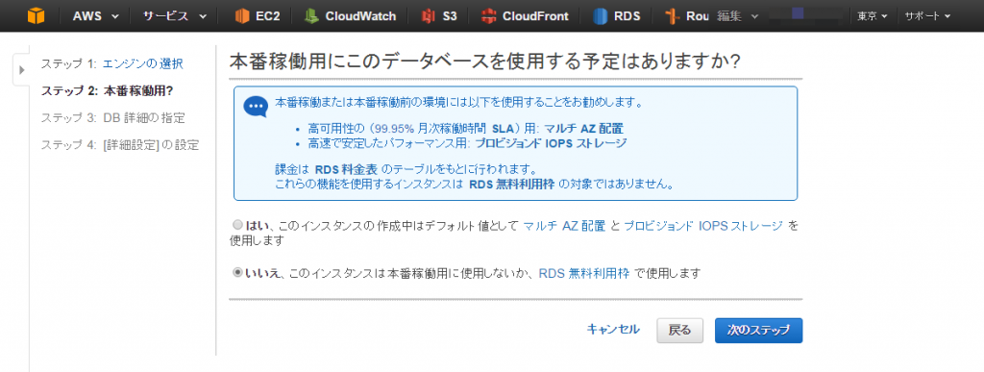Screen dimensions: 984x372
Task: Open the 編集 shortcut edit menu
Action: [737, 16]
